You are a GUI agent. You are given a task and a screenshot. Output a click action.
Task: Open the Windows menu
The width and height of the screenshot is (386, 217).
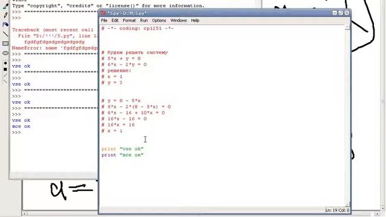pos(179,20)
